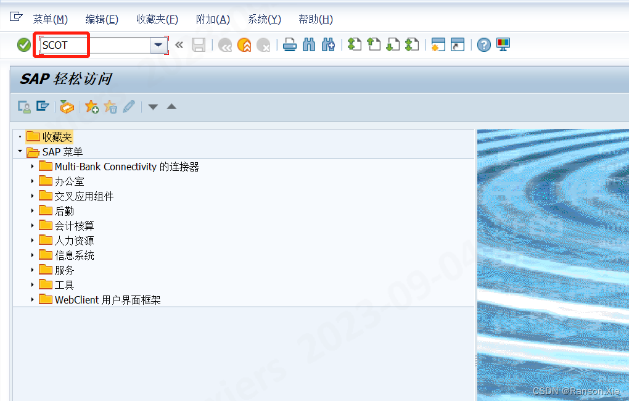The width and height of the screenshot is (629, 401).
Task: Click the Customize Local Layout monitor icon
Action: point(503,44)
